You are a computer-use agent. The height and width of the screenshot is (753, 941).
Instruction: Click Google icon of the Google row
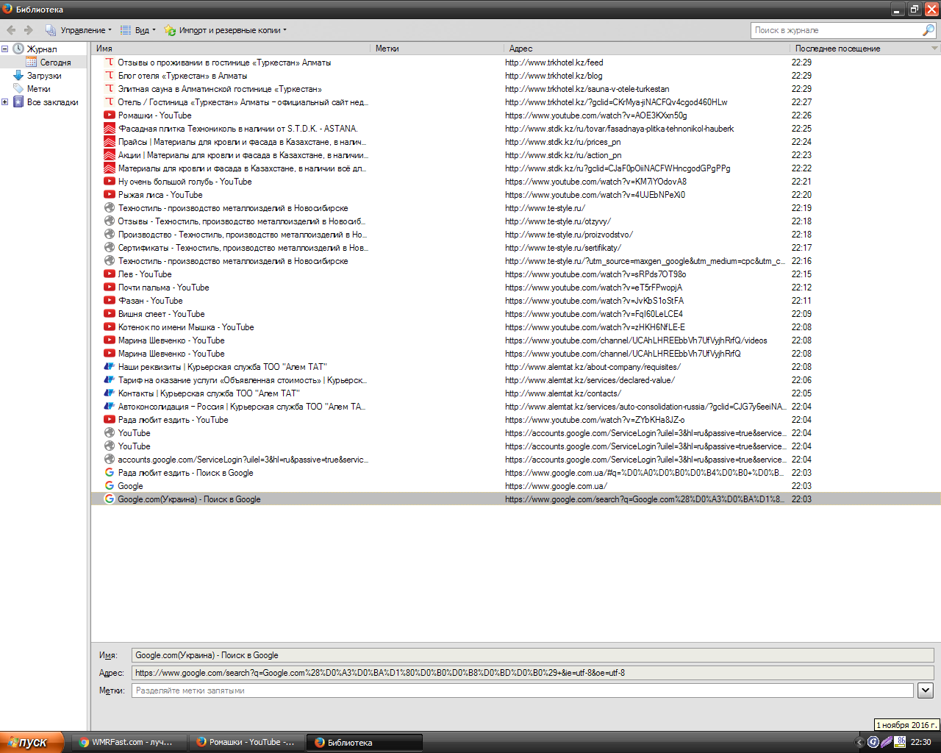tap(110, 486)
